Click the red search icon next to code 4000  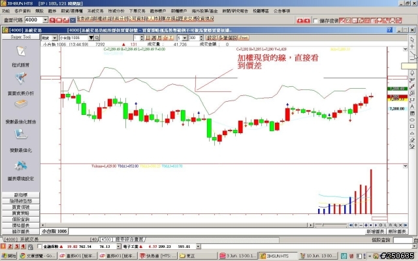coord(52,20)
